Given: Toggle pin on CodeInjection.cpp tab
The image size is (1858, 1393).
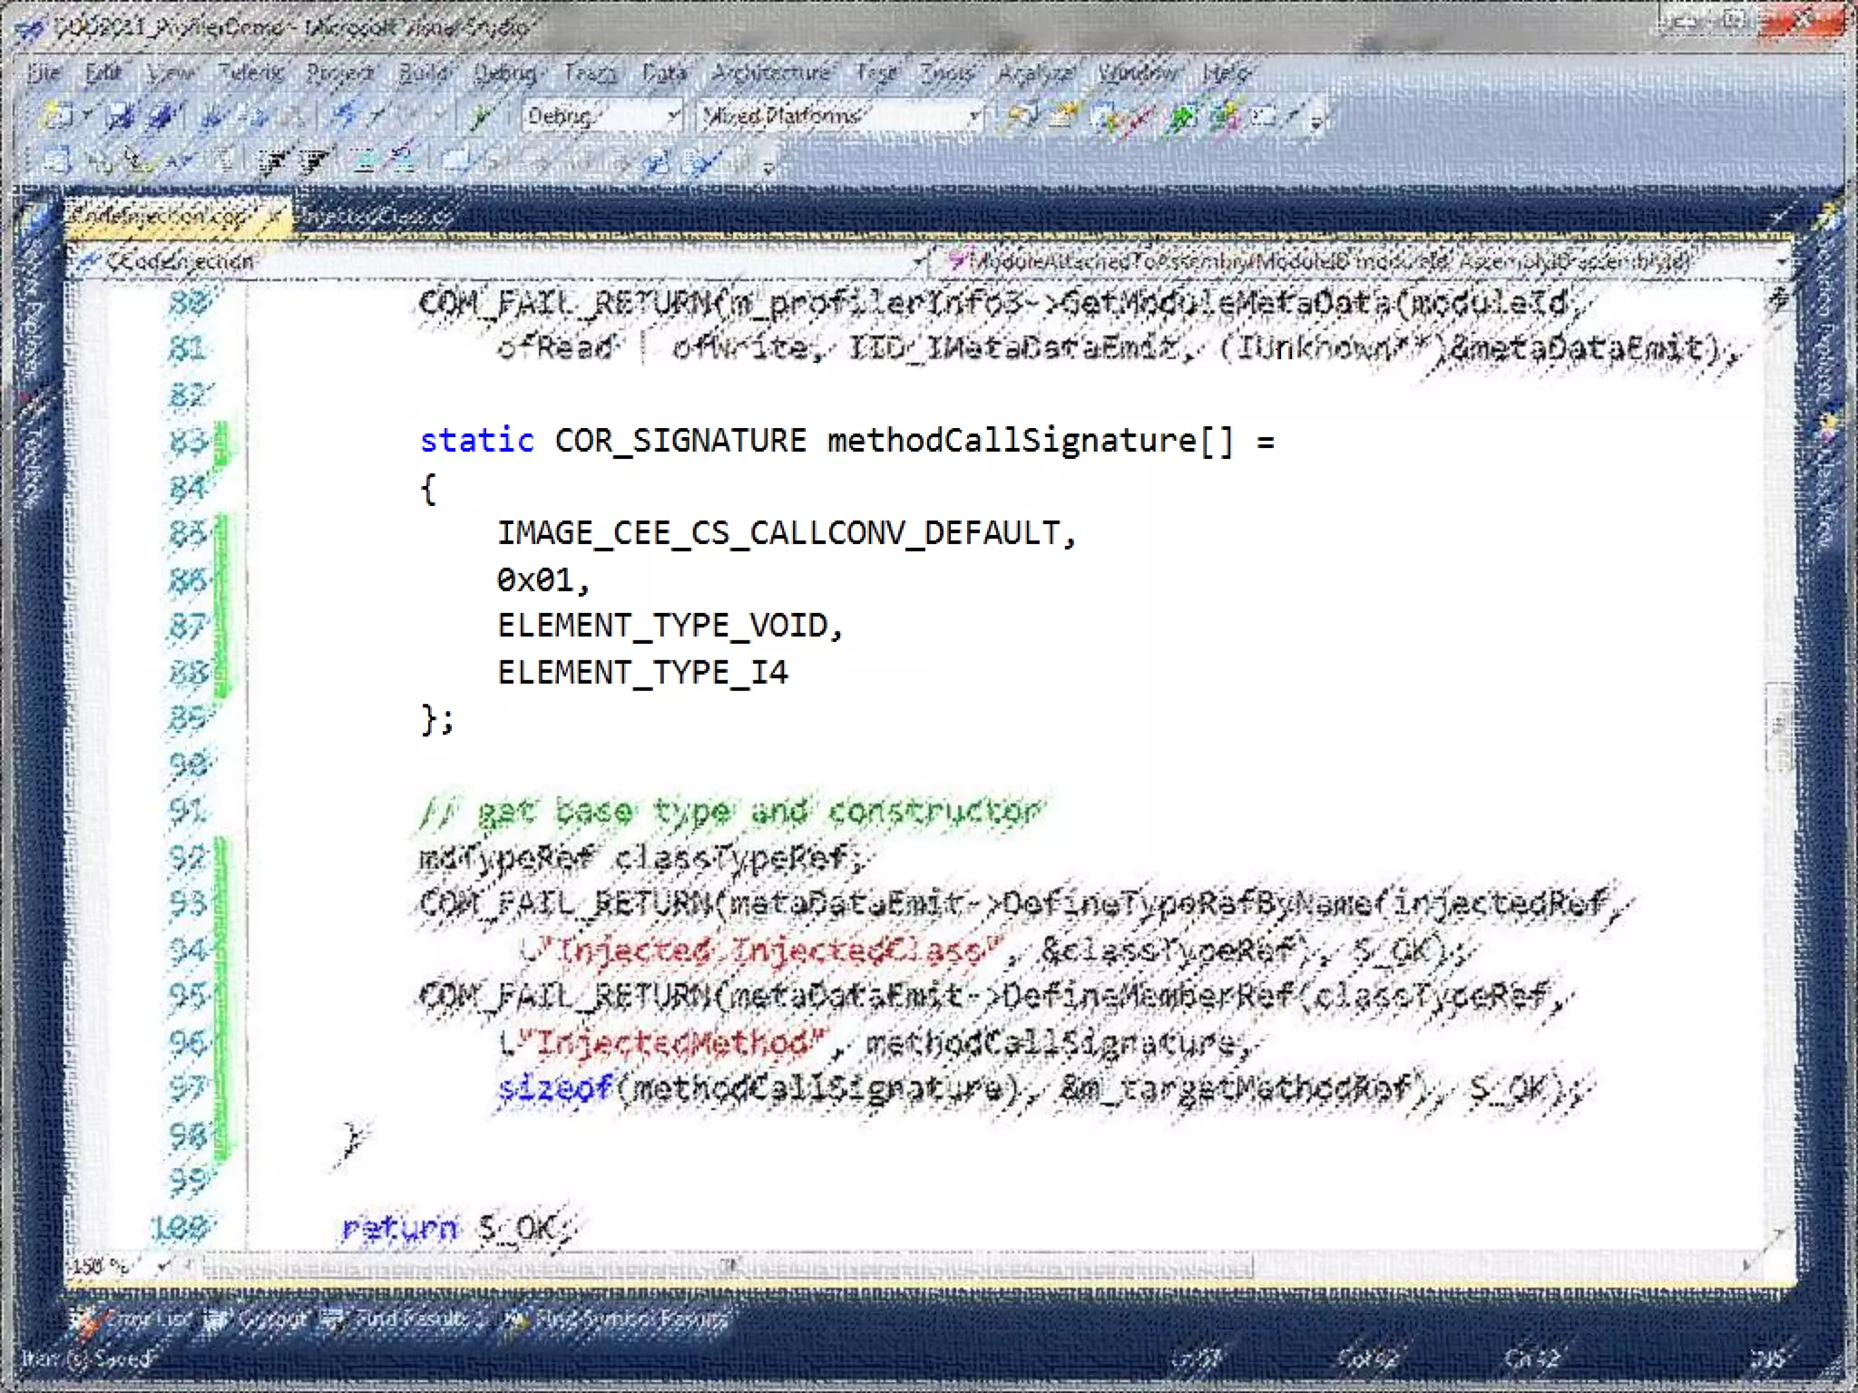Looking at the screenshot, I should click(275, 217).
